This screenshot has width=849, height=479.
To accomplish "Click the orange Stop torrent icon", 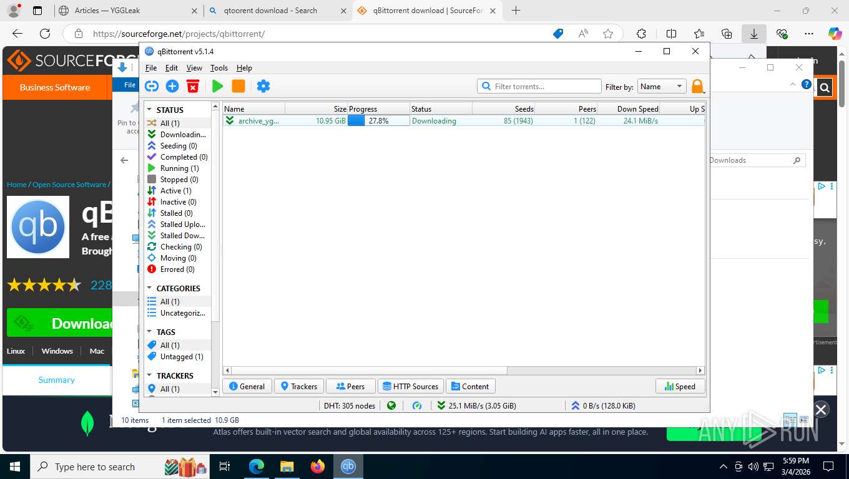I will click(x=238, y=86).
